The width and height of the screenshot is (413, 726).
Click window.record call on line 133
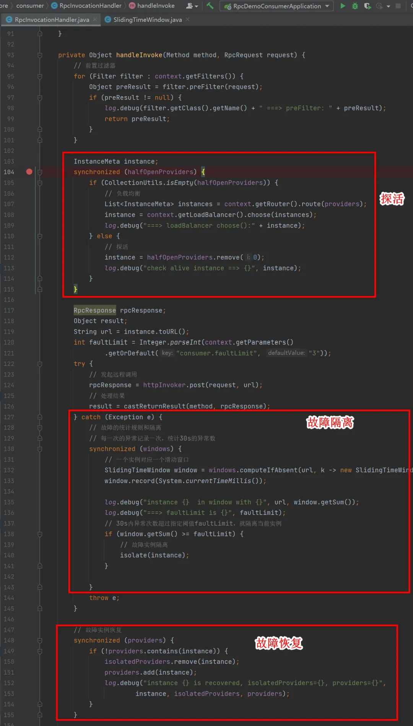coord(184,481)
